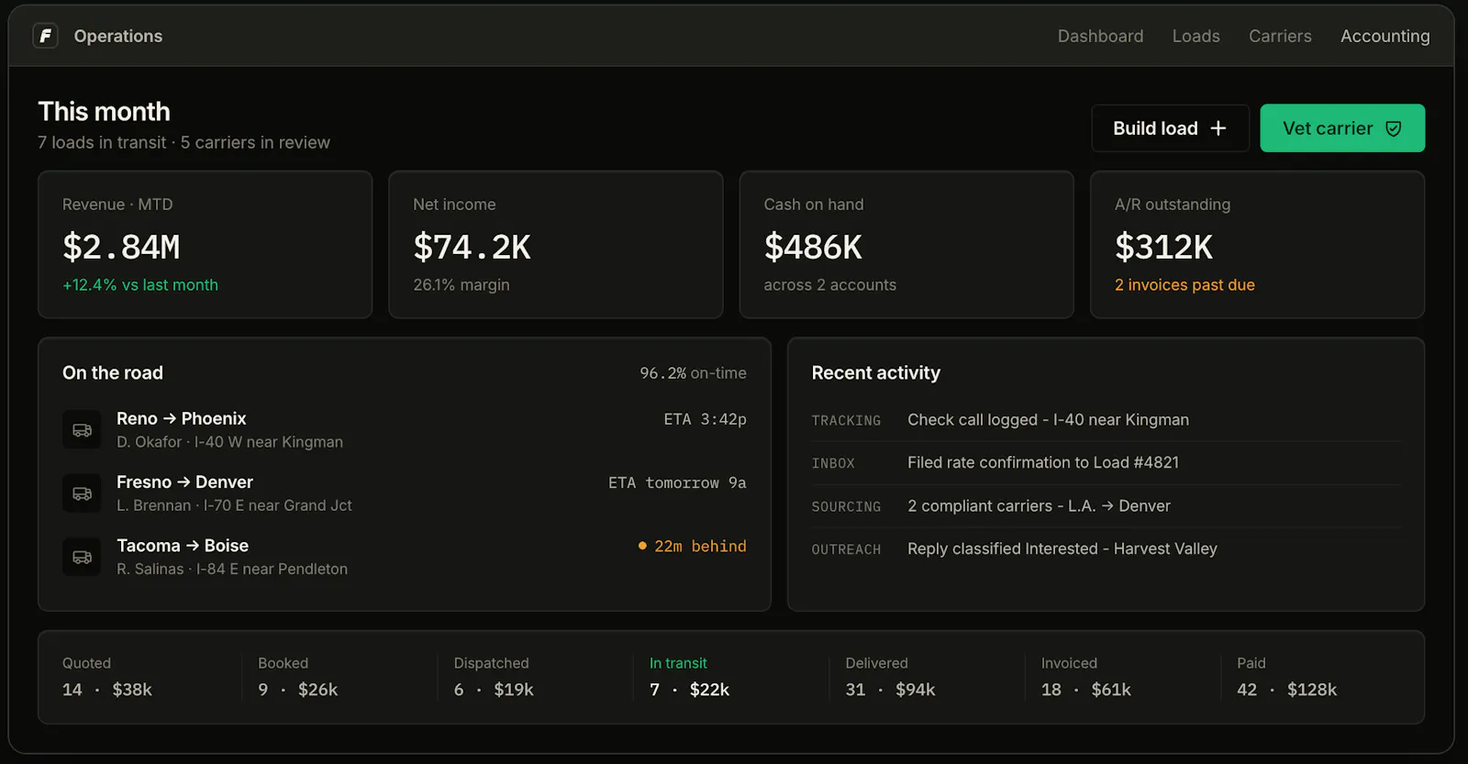Open Filed rate confirmation Load #4821 entry
This screenshot has width=1468, height=764.
click(1106, 463)
